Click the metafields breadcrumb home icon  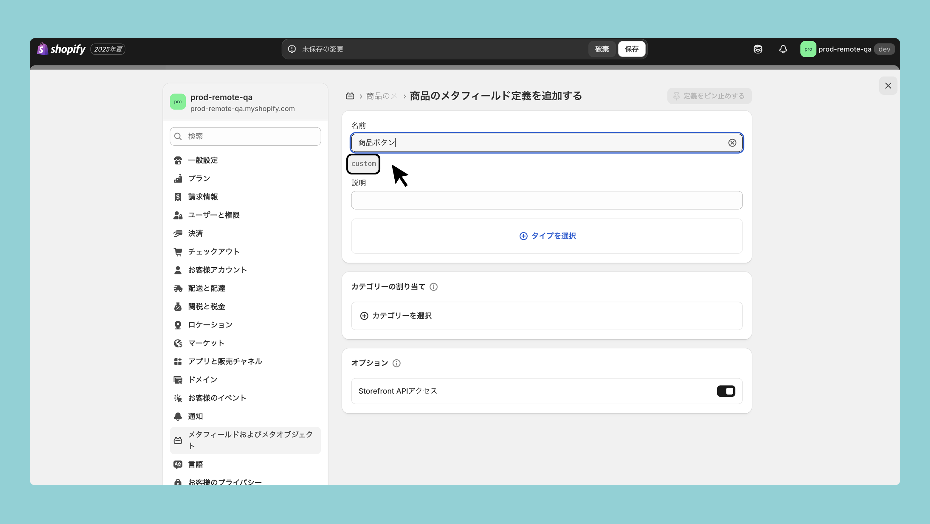tap(350, 96)
